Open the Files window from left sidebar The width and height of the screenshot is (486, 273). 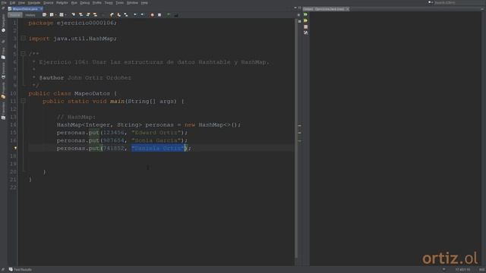tap(3, 53)
